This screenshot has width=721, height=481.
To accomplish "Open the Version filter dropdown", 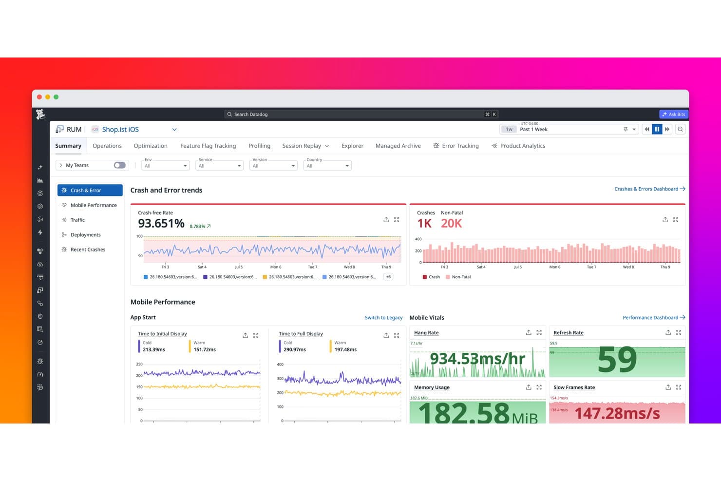I will click(x=274, y=166).
